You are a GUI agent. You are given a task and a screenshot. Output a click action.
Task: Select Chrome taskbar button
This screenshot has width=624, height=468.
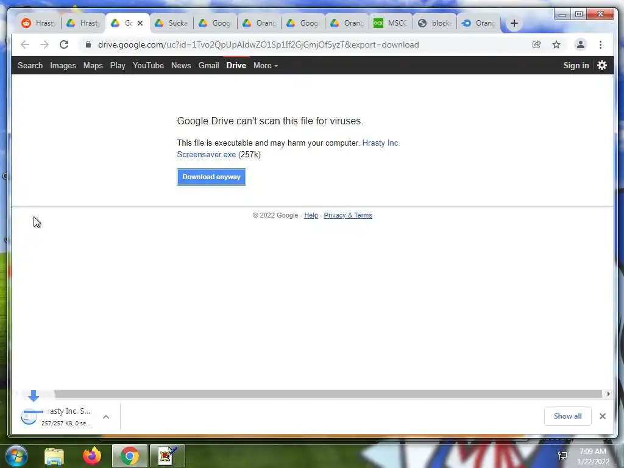[130, 456]
